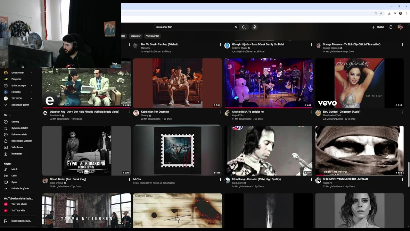Open Shawty channel link
The height and width of the screenshot is (231, 410).
point(145,116)
